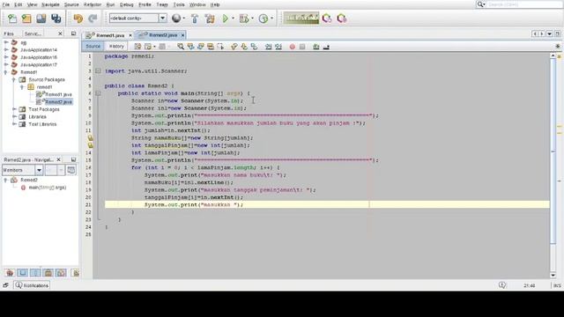Open the File menu
This screenshot has height=317, width=564.
[6, 4]
